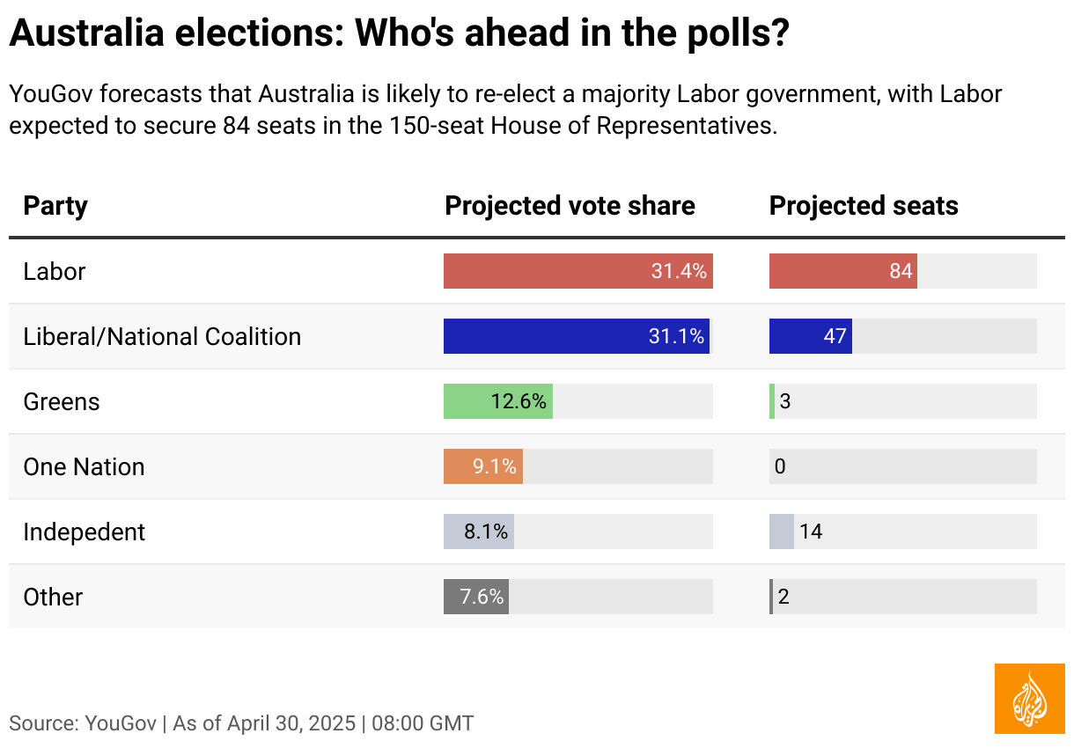Image resolution: width=1074 pixels, height=748 pixels.
Task: Select the Projected vote share column header
Action: click(x=570, y=206)
